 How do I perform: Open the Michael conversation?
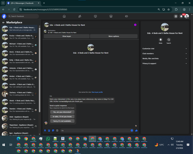pyautogui.click(x=19, y=45)
